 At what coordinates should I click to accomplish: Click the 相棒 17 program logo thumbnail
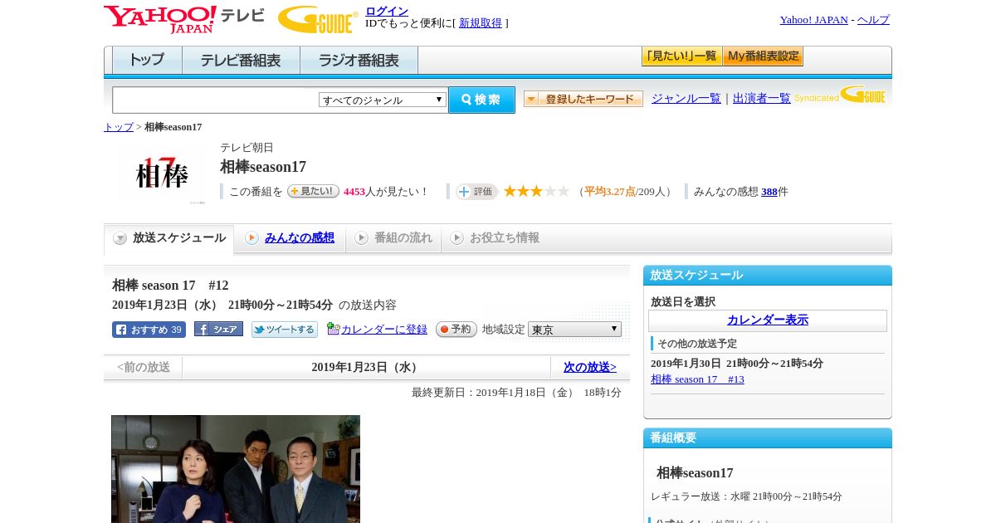click(162, 174)
